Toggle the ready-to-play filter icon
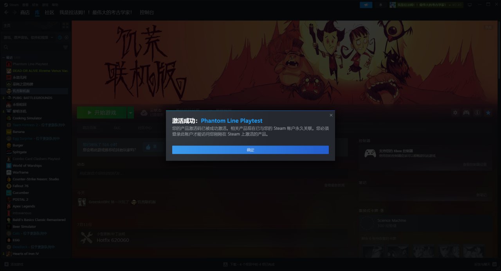 point(67,38)
